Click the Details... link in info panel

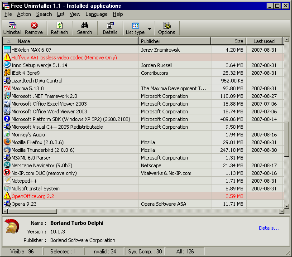click(269, 228)
